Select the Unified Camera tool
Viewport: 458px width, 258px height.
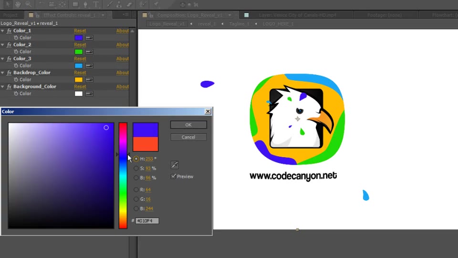52,4
